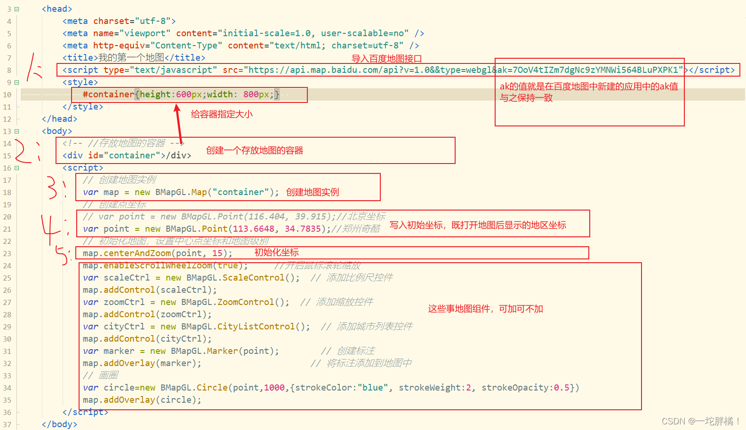Click the BMapGL.CityListControl() constructor

[x=243, y=327]
